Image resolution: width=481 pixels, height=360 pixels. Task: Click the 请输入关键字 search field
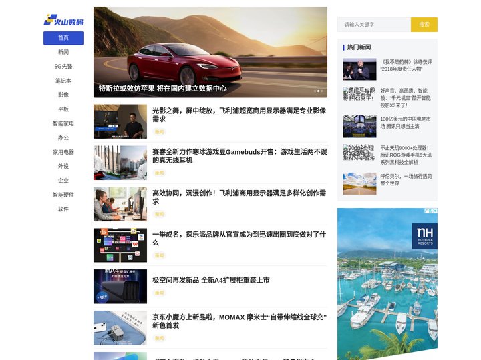click(374, 25)
